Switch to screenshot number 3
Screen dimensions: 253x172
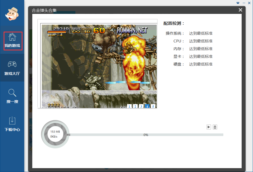pyautogui.click(x=141, y=106)
